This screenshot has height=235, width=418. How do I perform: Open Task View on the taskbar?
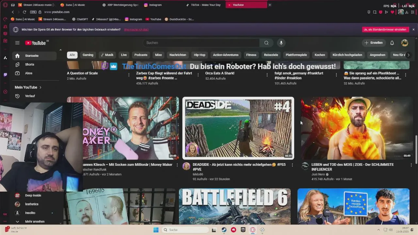(x=214, y=230)
